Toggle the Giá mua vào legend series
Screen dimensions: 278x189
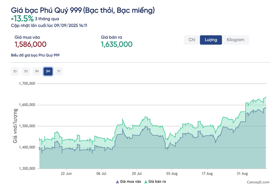coord(128,181)
